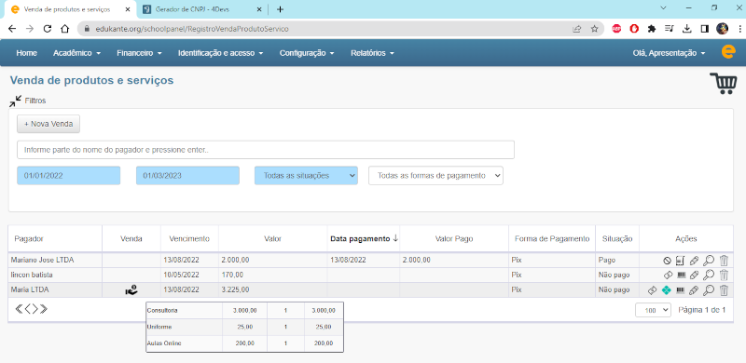This screenshot has width=746, height=363.
Task: Open the Chrome profile avatar
Action: [x=722, y=29]
